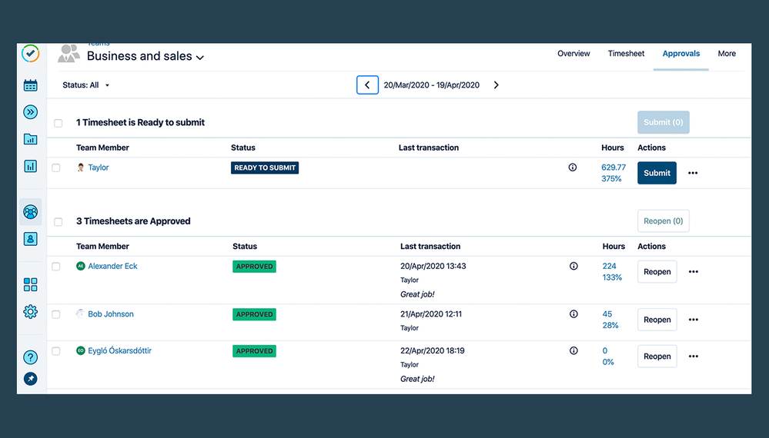Open the four-squares apps grid sidebar icon

[x=31, y=284]
